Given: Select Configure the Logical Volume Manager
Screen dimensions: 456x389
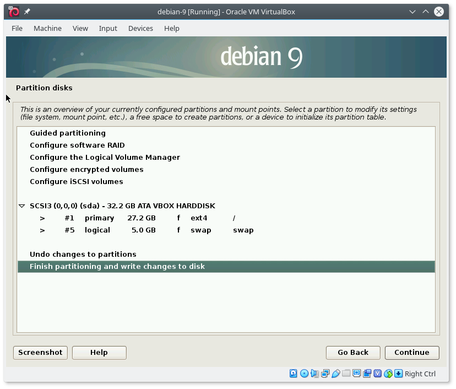Looking at the screenshot, I should tap(105, 158).
